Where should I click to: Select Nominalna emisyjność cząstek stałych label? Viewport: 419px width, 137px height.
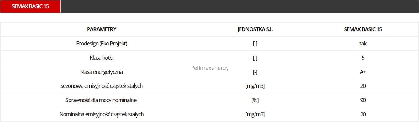pos(101,114)
